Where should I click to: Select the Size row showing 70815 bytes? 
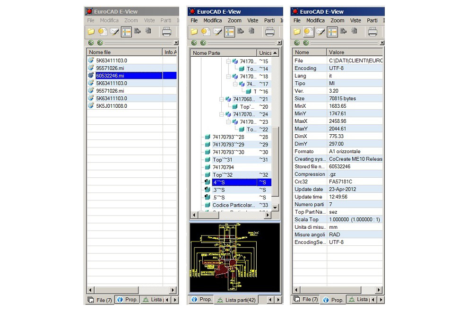tap(338, 98)
